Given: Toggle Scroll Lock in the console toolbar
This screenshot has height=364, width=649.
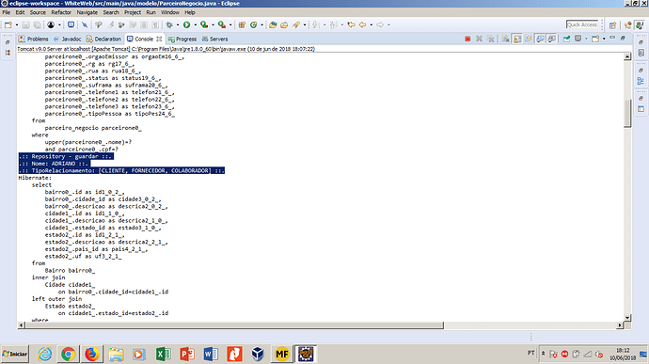Looking at the screenshot, I should pos(517,39).
